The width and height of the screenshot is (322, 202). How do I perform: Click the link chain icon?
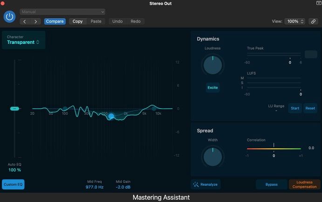point(314,21)
